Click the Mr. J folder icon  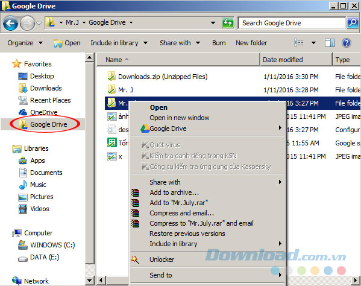coord(111,89)
